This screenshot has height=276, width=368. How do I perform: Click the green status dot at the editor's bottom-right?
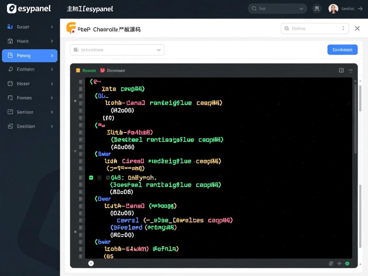tap(347, 264)
